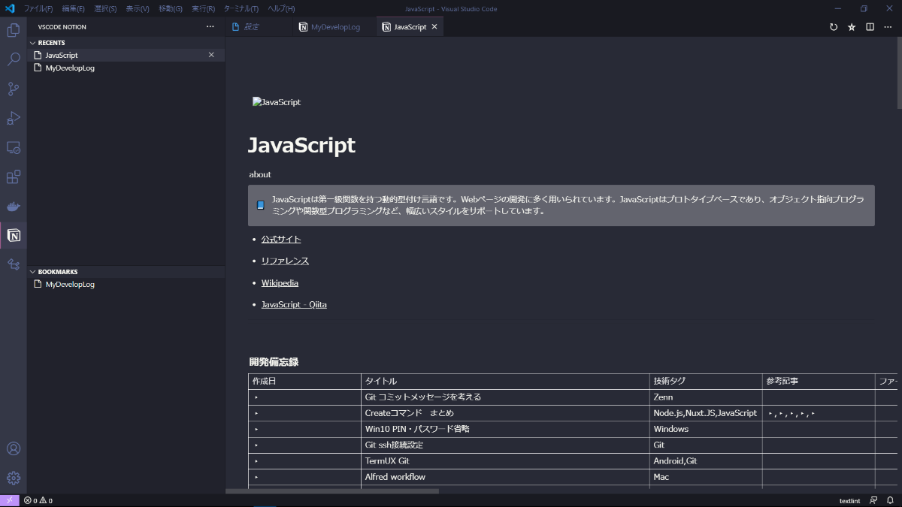Open more actions menu for the editor
The width and height of the screenshot is (902, 507).
click(888, 26)
